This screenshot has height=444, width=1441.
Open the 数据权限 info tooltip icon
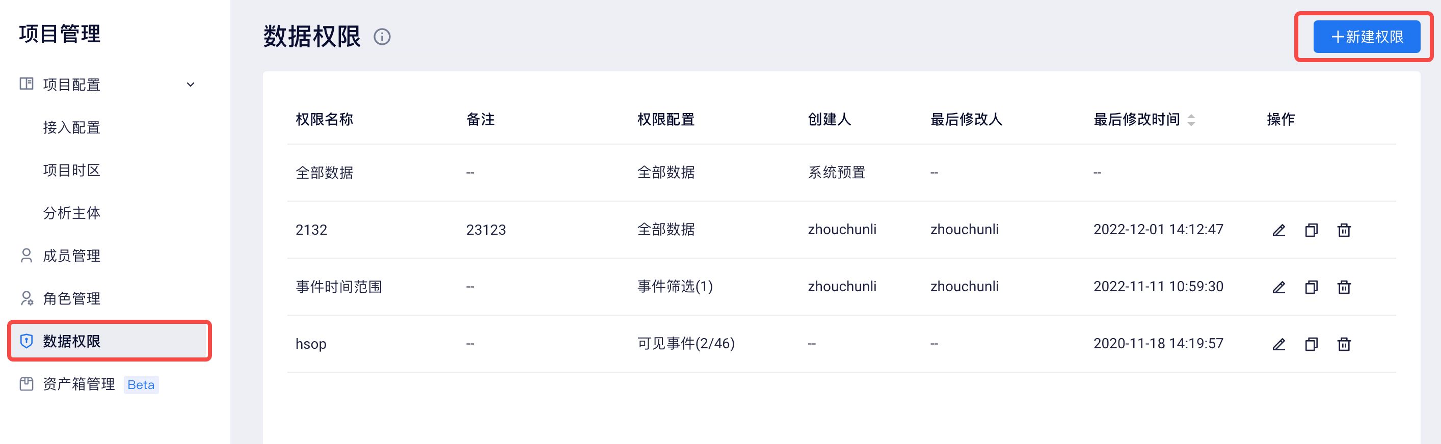pyautogui.click(x=382, y=37)
